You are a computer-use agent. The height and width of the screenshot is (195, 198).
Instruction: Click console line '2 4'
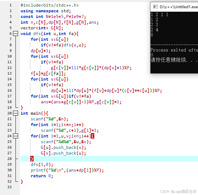pyautogui.click(x=154, y=30)
